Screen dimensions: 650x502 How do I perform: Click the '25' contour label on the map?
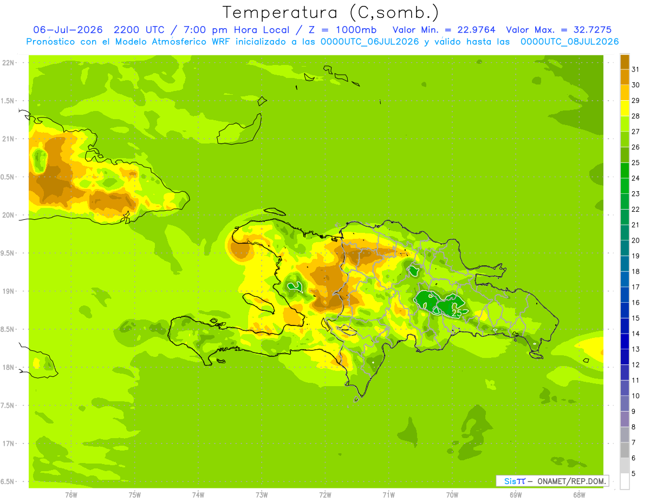pyautogui.click(x=457, y=313)
